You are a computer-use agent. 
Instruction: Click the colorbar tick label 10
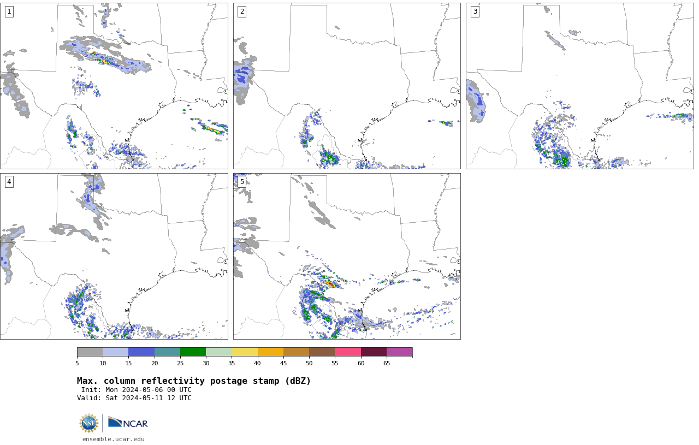103,363
